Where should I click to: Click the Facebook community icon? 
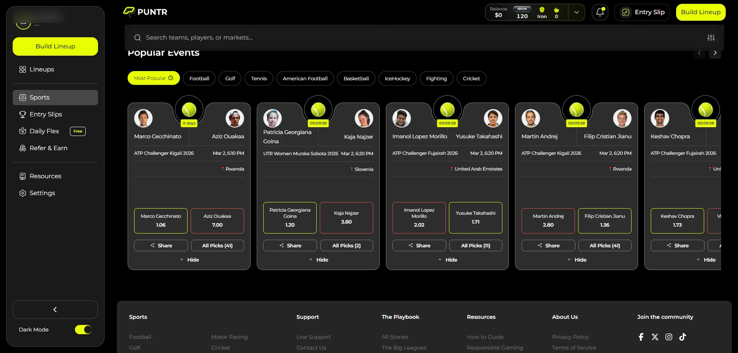click(641, 337)
